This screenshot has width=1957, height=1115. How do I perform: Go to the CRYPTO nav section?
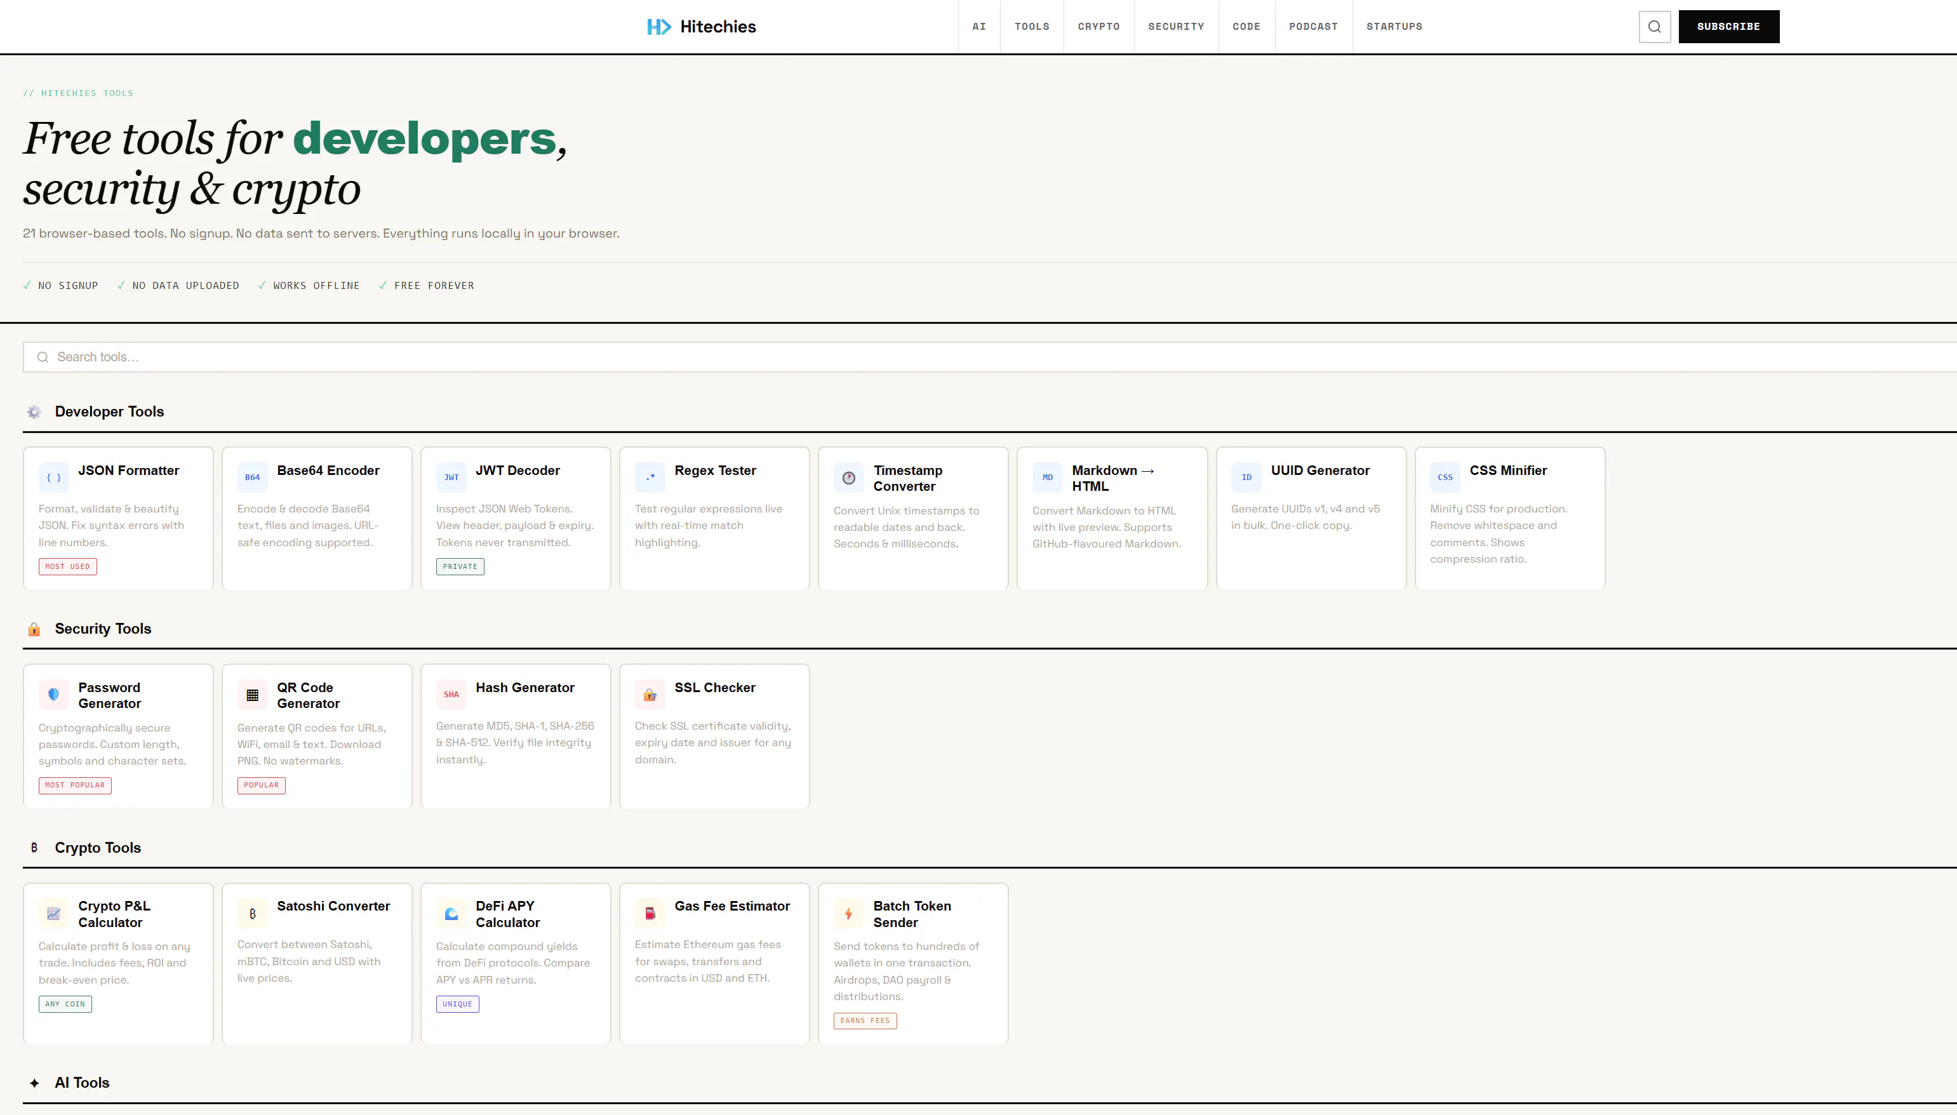tap(1099, 27)
